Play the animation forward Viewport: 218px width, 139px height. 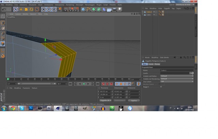(84, 84)
